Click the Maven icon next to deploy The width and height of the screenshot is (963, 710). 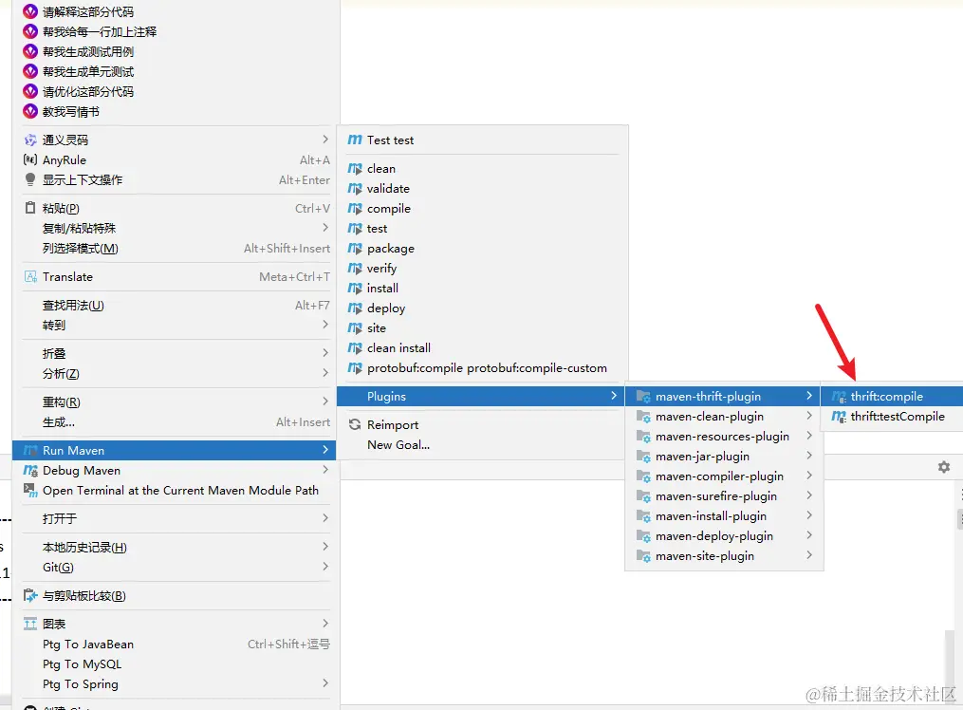[x=355, y=308]
